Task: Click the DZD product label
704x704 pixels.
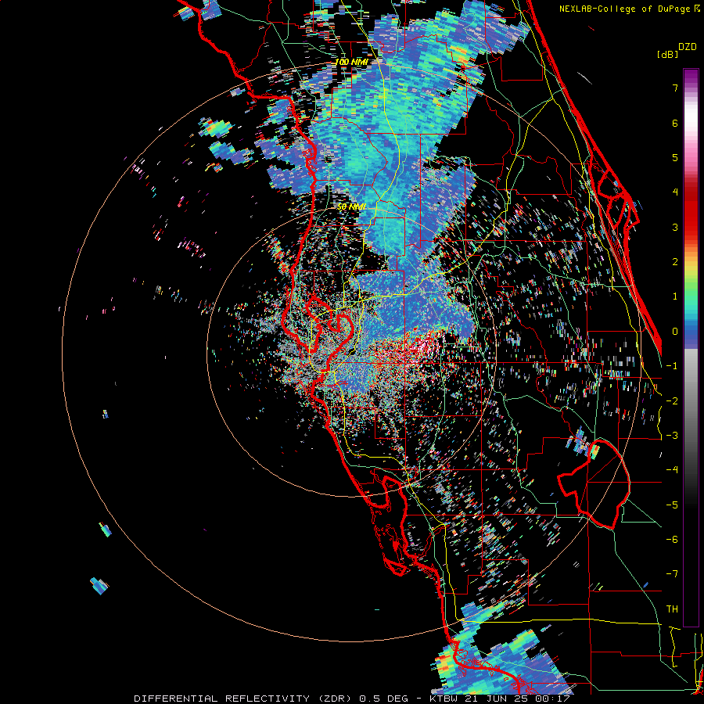Action: (x=688, y=47)
